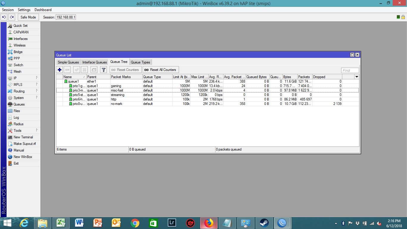Screen dimensions: 407x229
Task: Select the streaming packet mark cell
Action: pyautogui.click(x=126, y=95)
